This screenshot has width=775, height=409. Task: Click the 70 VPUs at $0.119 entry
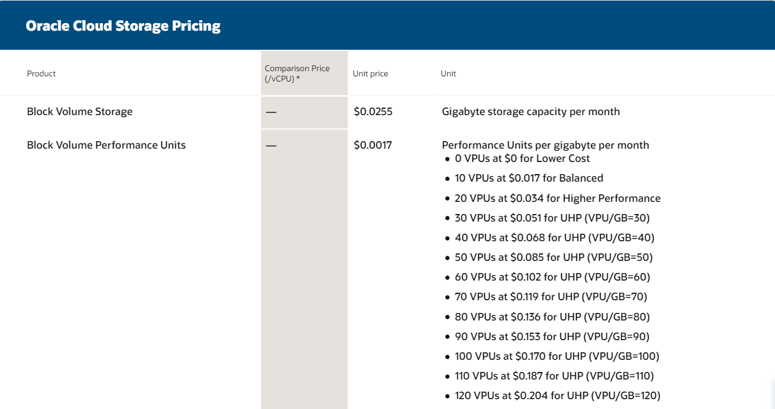550,297
